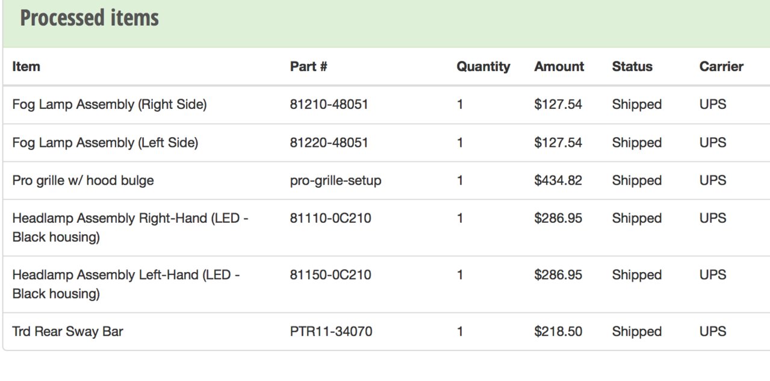The image size is (770, 381).
Task: Click part number 81210-48051
Action: 329,104
